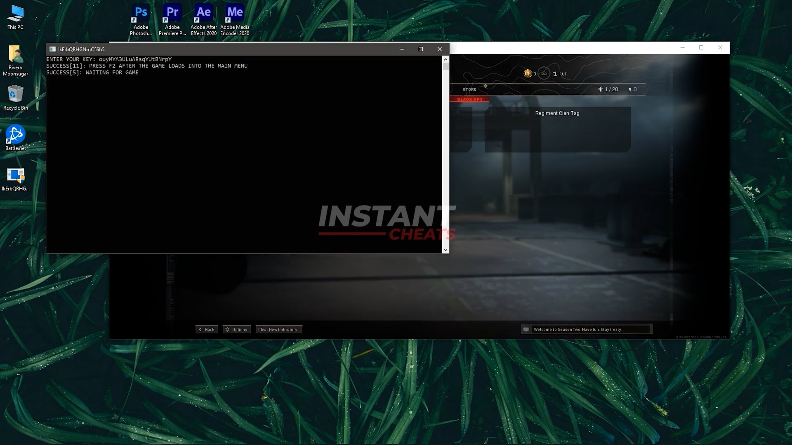The width and height of the screenshot is (792, 445).
Task: Click the console scrollbar down arrow
Action: [x=445, y=250]
